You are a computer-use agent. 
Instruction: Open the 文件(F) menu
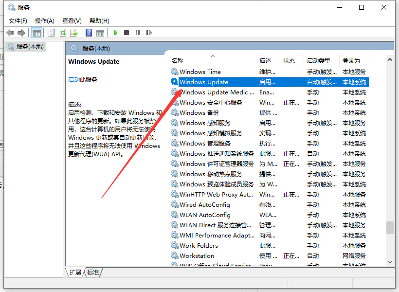point(18,20)
